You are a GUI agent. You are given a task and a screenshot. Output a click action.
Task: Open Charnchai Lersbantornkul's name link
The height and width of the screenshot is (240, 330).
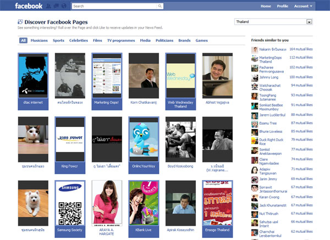[x=270, y=233]
